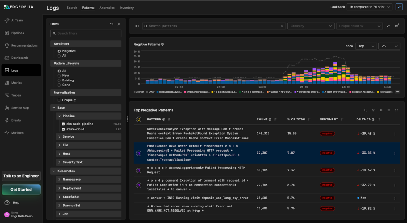
Task: Enable the Unique normalization checkbox
Action: tap(59, 100)
